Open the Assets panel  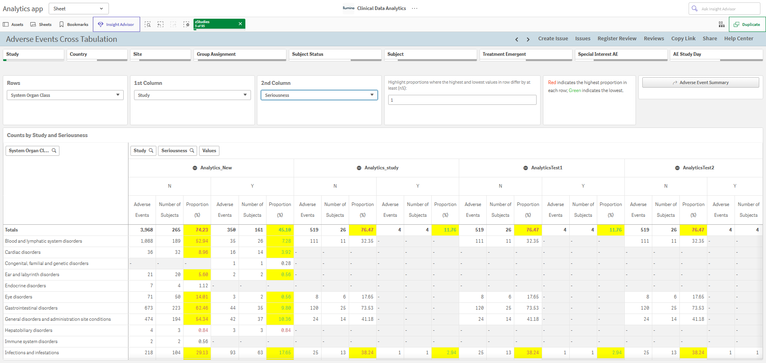point(13,24)
